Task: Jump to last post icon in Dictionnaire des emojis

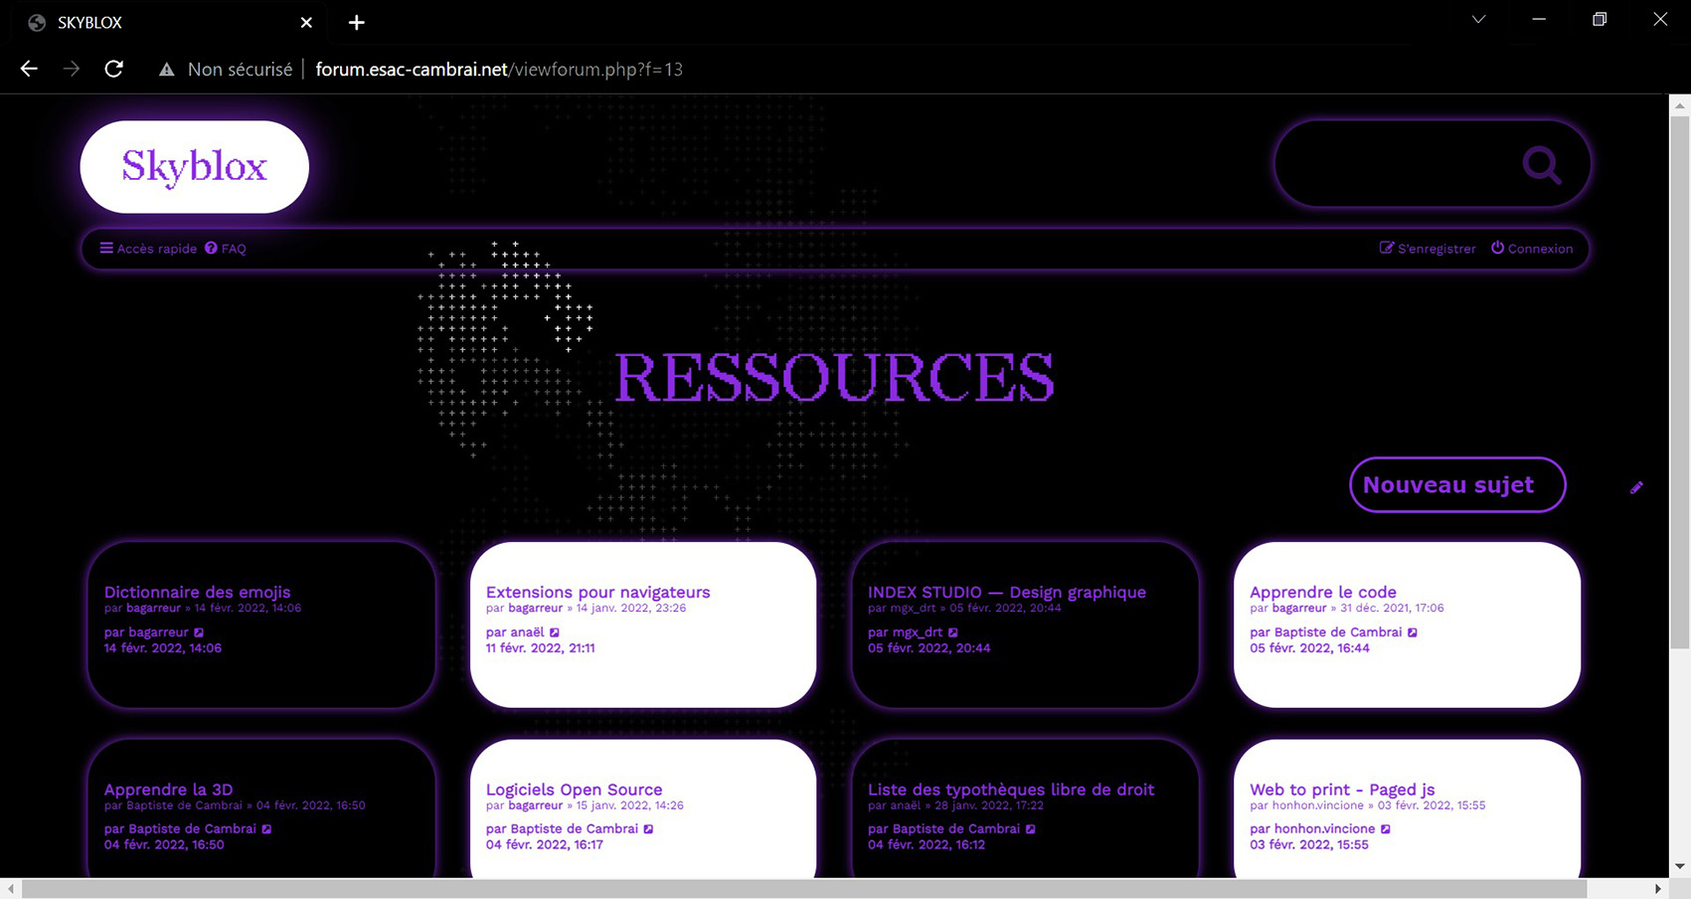Action: tap(199, 632)
